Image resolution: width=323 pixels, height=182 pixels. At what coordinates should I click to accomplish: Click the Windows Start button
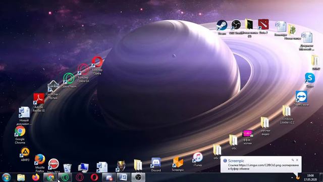click(x=6, y=177)
